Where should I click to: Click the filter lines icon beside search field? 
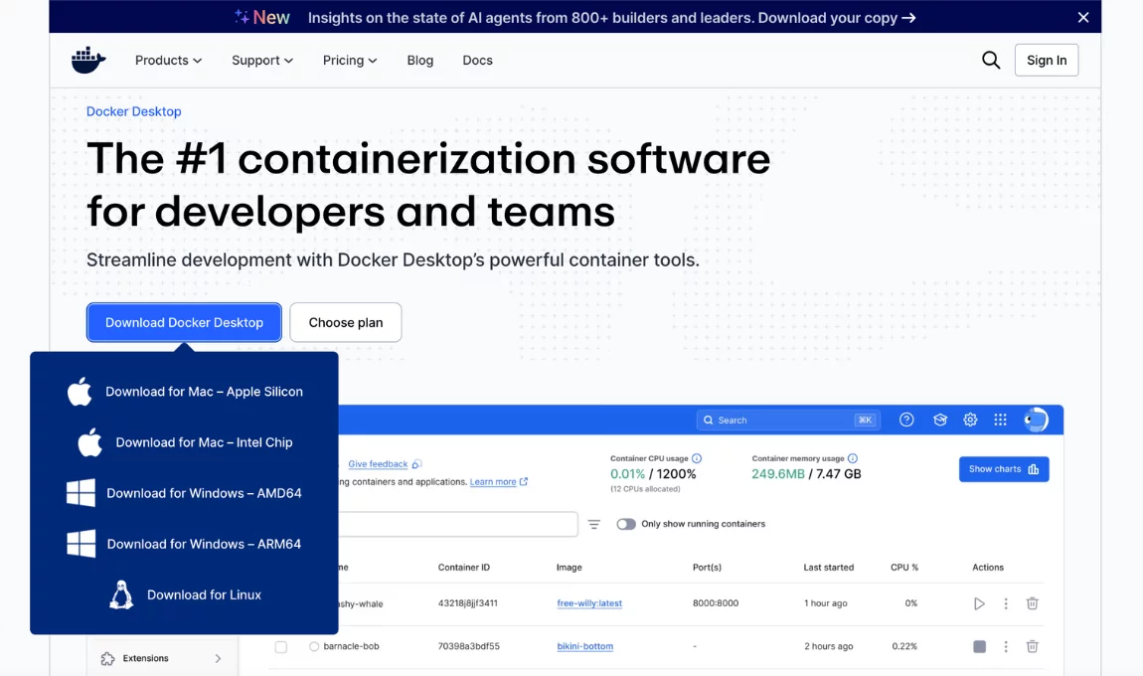pos(594,524)
